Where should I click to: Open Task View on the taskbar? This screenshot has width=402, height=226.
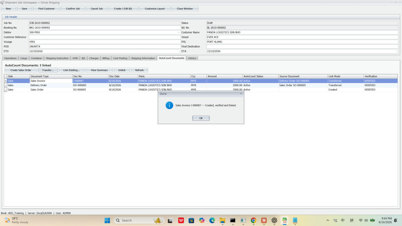[170, 220]
